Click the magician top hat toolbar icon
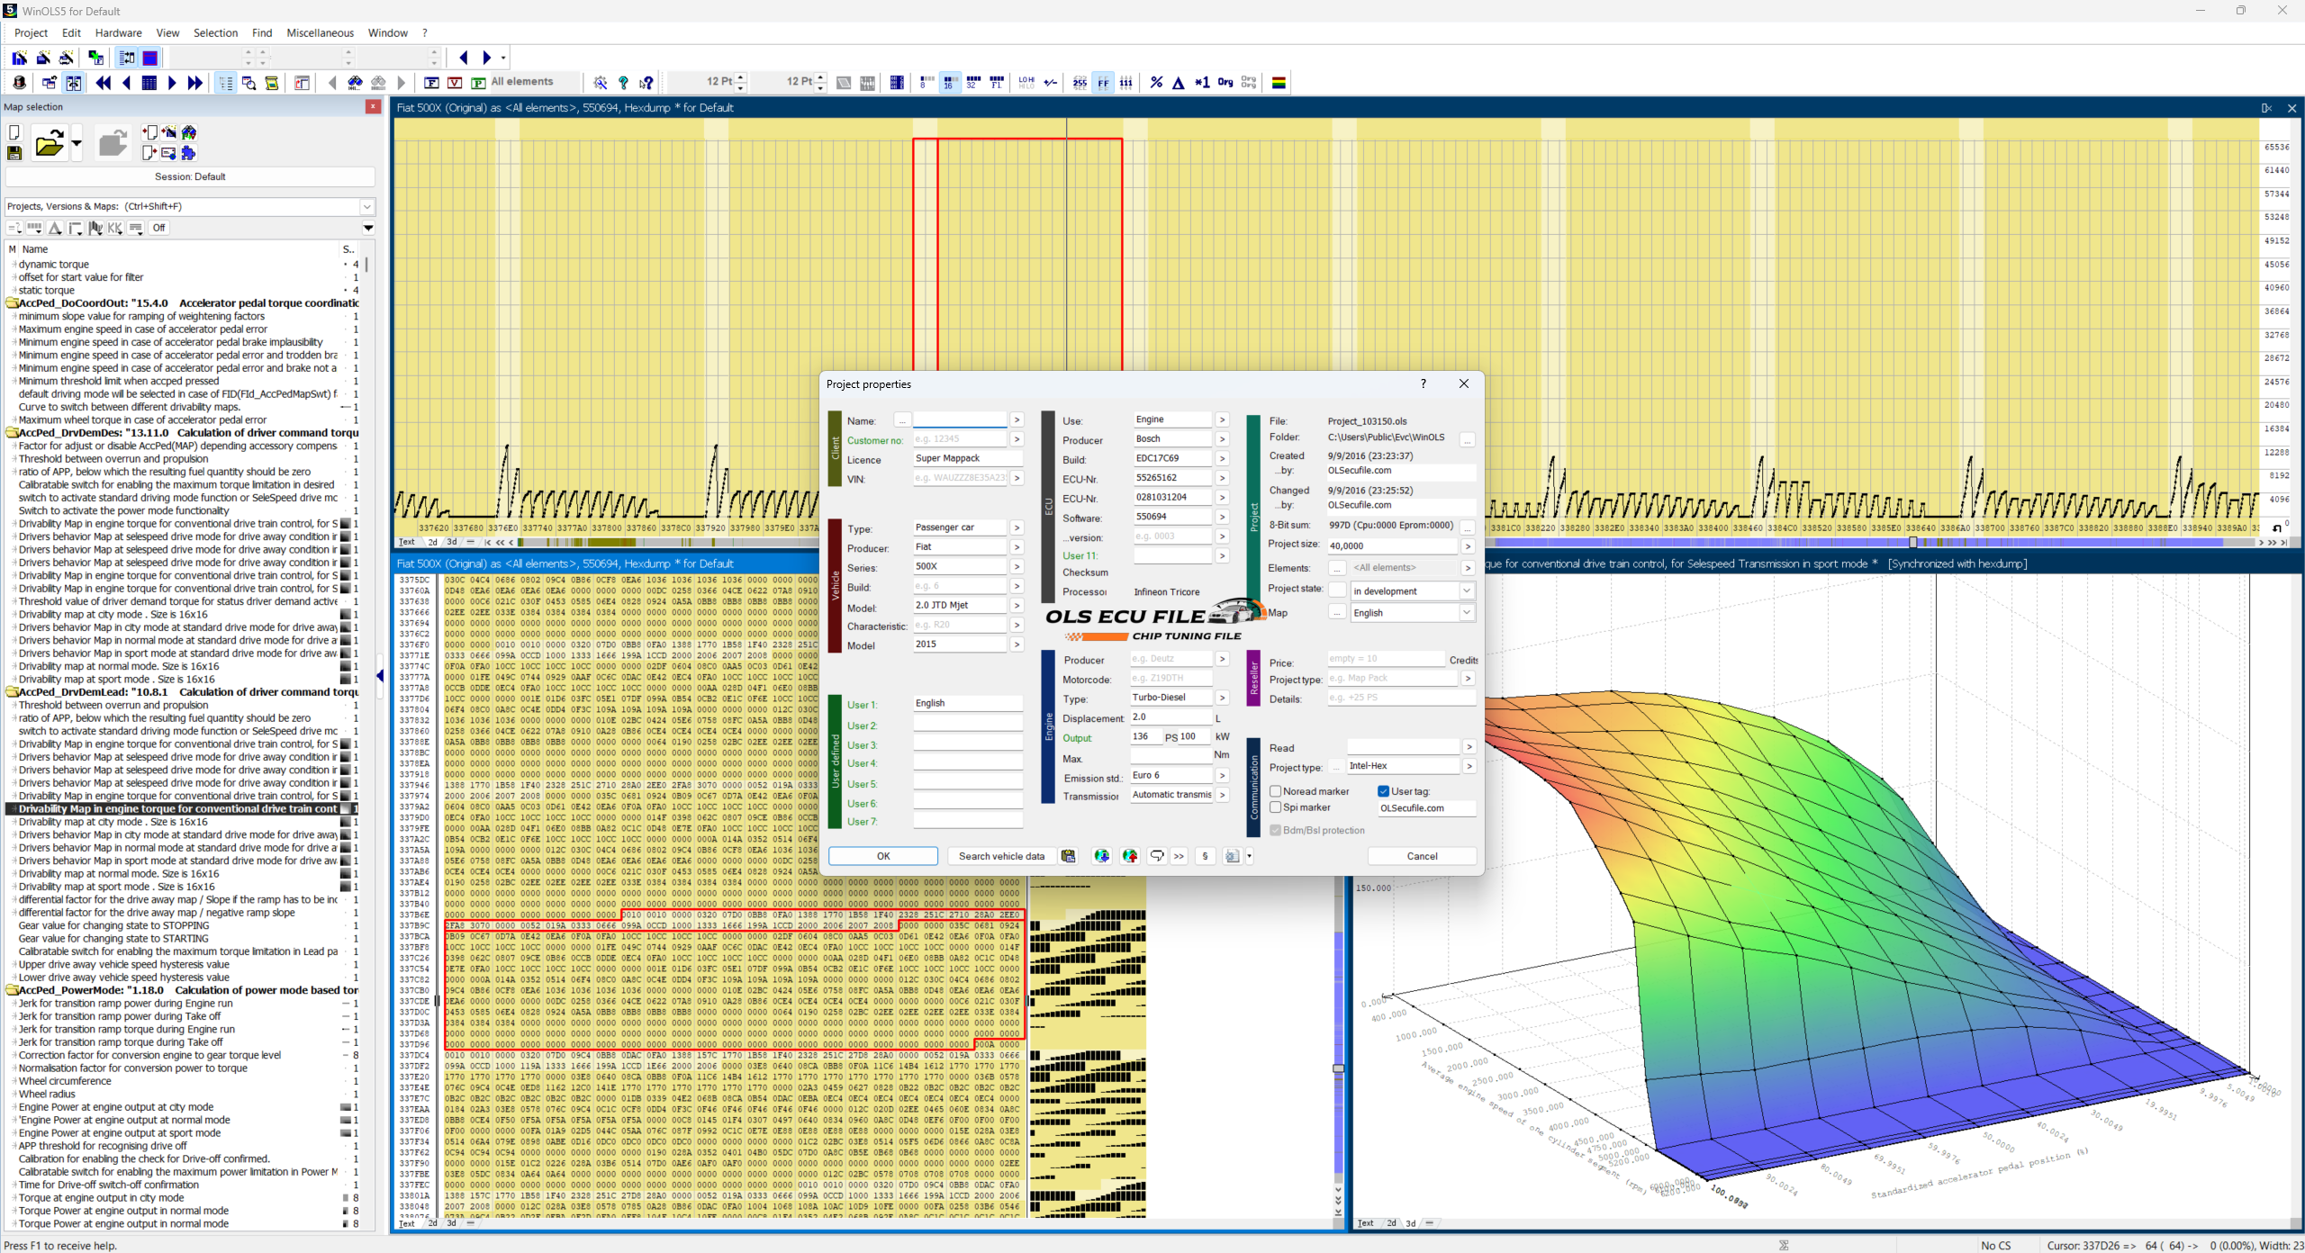Screen dimensions: 2305x1253 (x=20, y=83)
